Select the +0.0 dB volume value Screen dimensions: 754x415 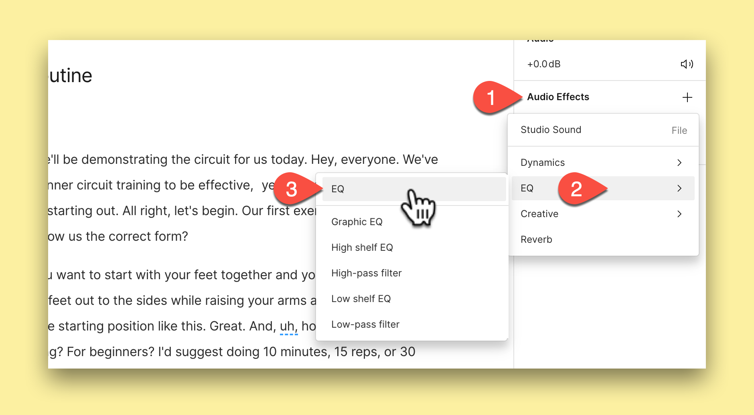tap(544, 64)
